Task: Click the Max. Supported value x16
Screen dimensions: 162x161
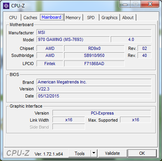Action: tap(136, 120)
